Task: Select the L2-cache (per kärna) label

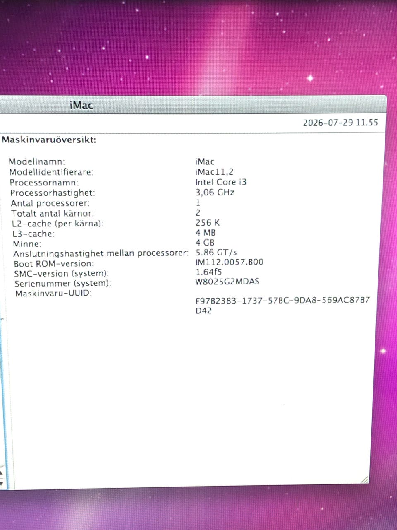Action: click(x=57, y=224)
